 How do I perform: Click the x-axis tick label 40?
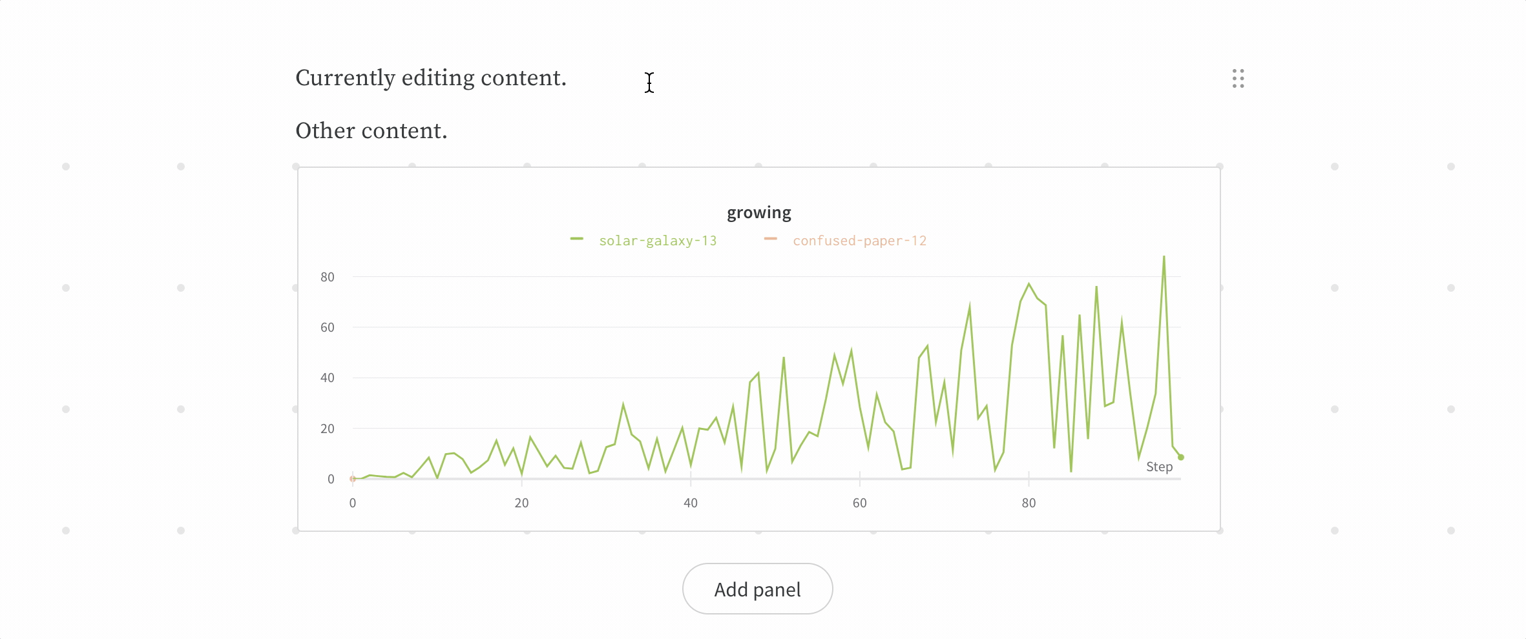(x=691, y=503)
